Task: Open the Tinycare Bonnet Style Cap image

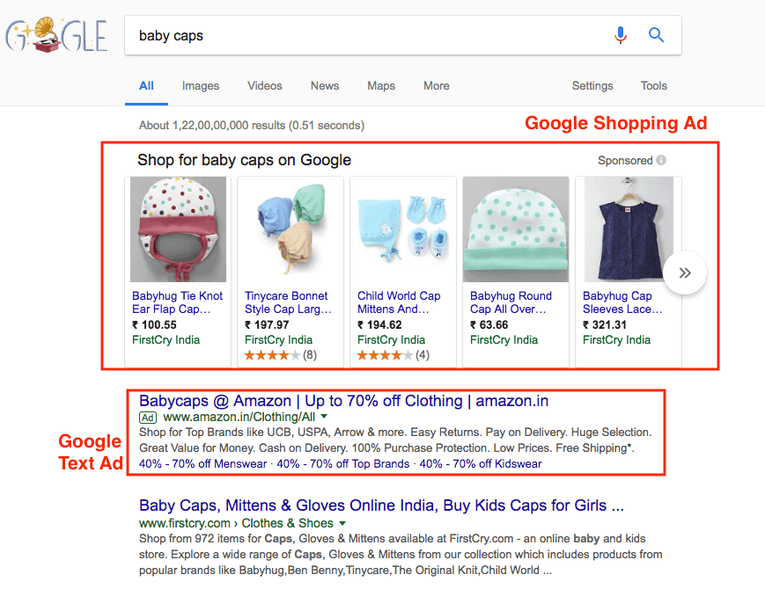Action: [x=291, y=229]
